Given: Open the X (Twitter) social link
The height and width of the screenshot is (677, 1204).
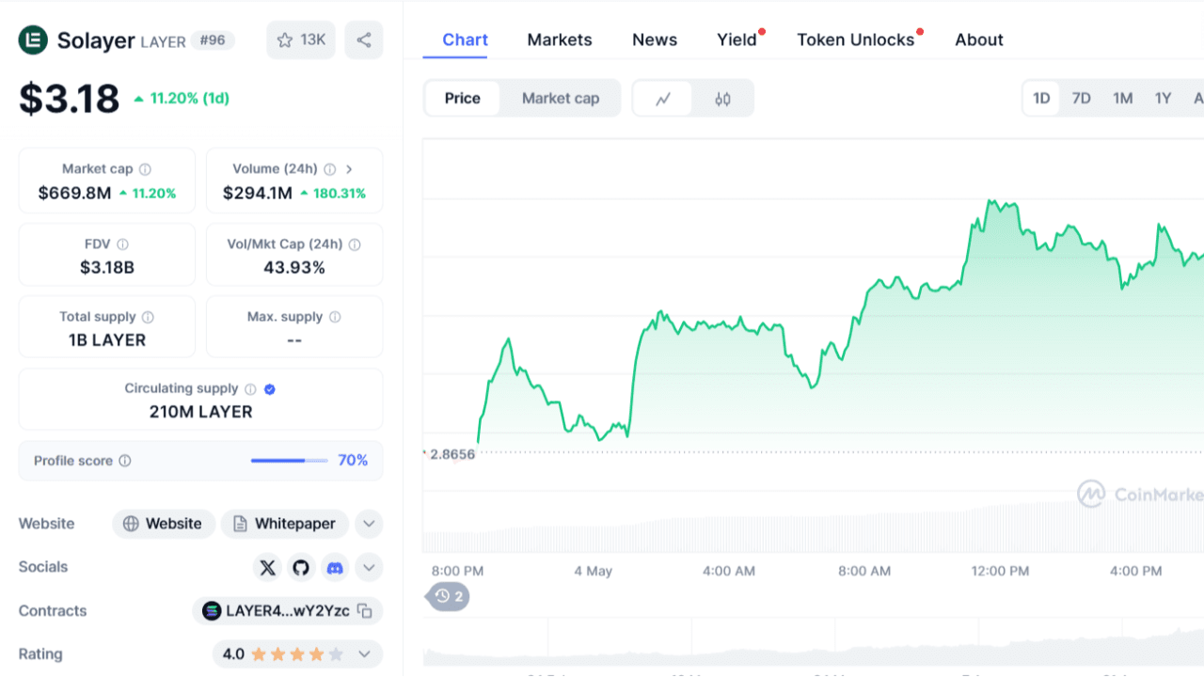Looking at the screenshot, I should 268,567.
